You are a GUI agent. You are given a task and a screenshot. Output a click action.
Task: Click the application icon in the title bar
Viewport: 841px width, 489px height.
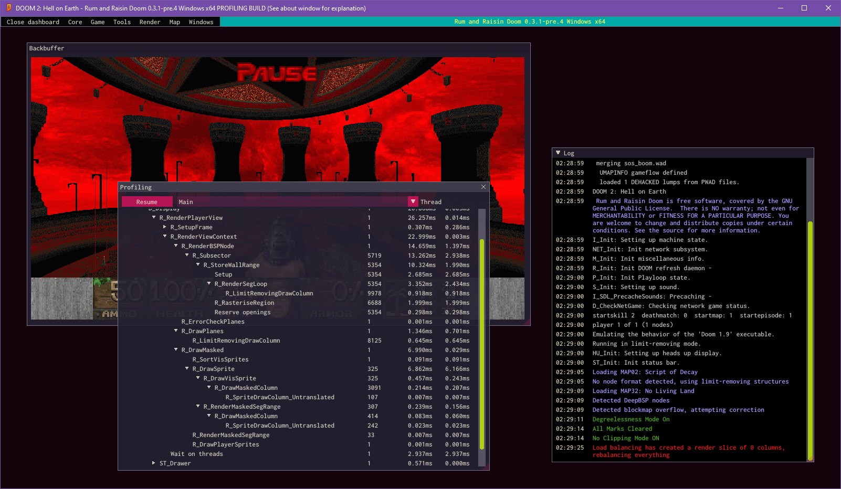pyautogui.click(x=8, y=8)
